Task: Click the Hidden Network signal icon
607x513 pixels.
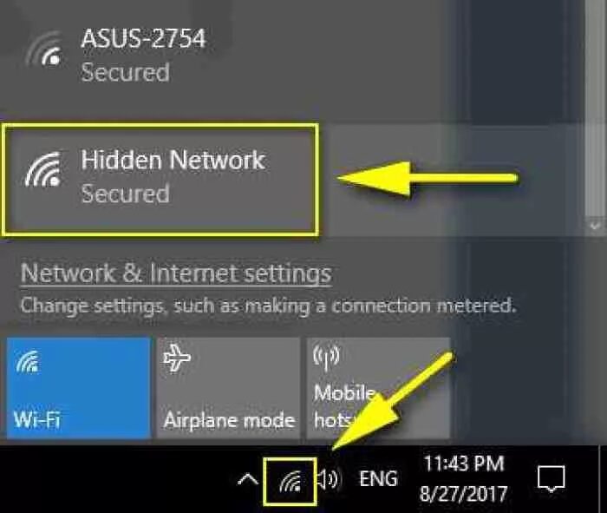Action: pyautogui.click(x=43, y=170)
